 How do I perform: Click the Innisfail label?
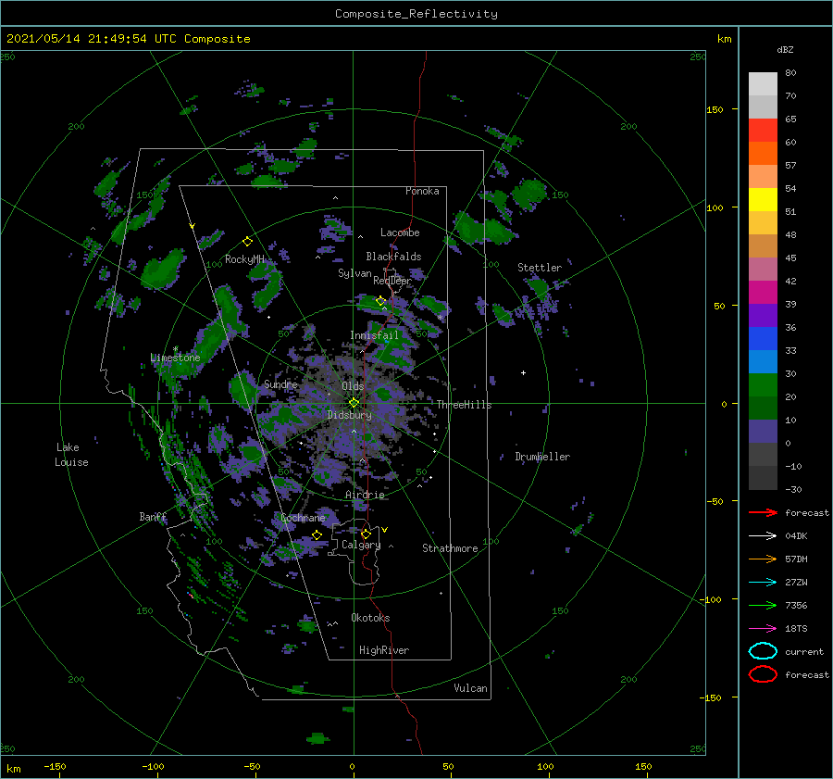point(374,335)
